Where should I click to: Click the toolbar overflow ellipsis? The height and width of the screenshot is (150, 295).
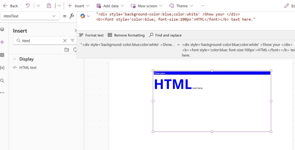[x=202, y=6]
